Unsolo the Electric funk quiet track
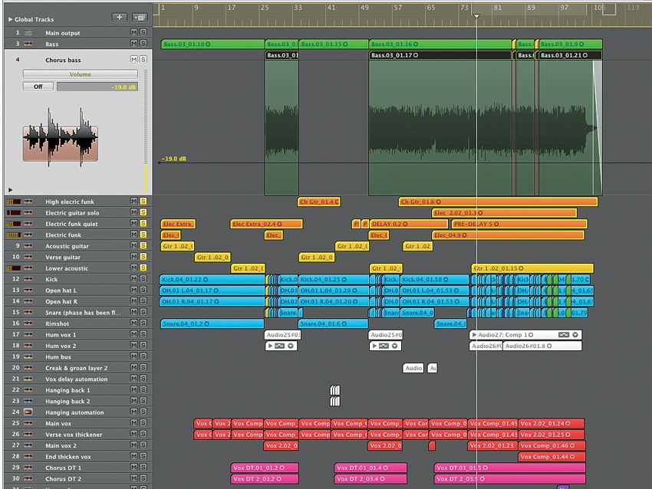Screen dimensions: 652x489 point(141,224)
